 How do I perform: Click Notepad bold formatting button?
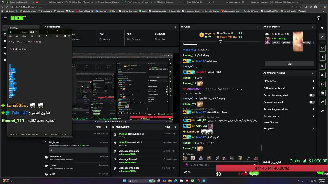[x=46, y=36]
